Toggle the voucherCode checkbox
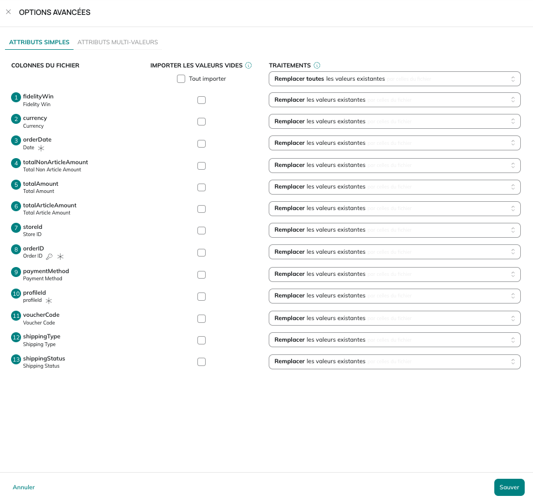533x502 pixels. (202, 319)
